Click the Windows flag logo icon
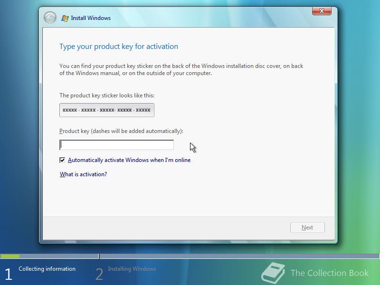This screenshot has height=285, width=380. (x=65, y=18)
